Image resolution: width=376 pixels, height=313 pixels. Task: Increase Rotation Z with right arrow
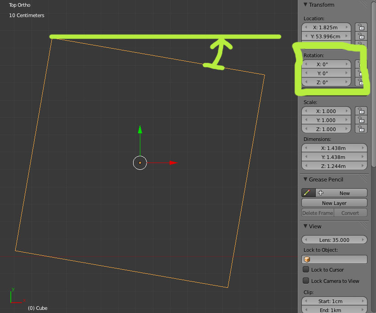point(346,82)
